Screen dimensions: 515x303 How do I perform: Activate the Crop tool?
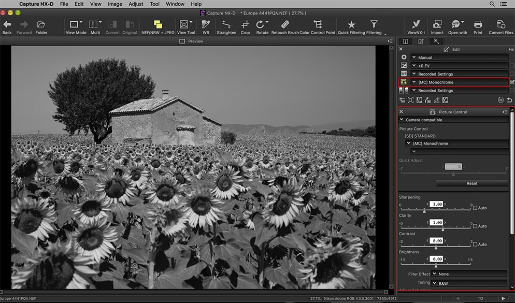tap(245, 27)
